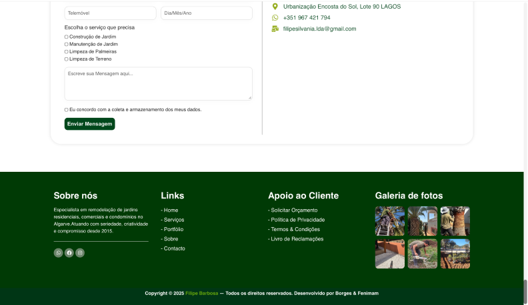Image resolution: width=528 pixels, height=305 pixels.
Task: Focus the Telemóvel input field
Action: coord(110,13)
